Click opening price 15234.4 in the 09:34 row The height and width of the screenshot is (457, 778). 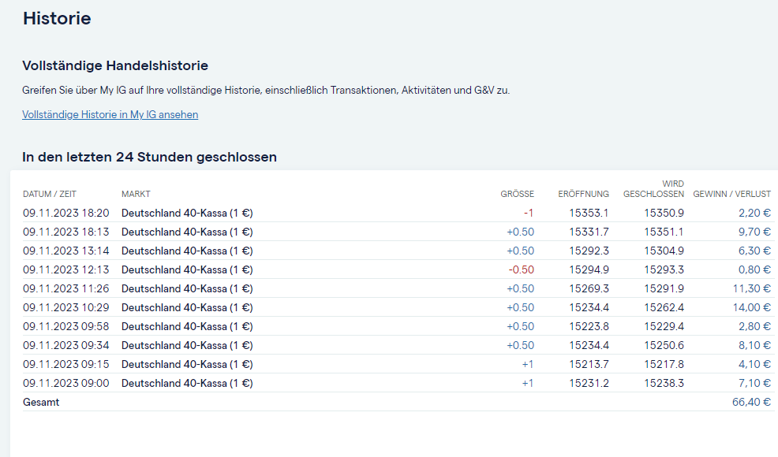click(589, 345)
